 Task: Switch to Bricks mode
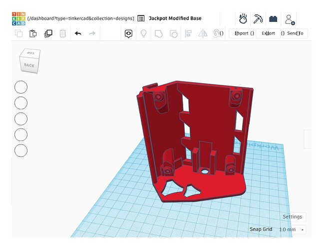[x=273, y=19]
